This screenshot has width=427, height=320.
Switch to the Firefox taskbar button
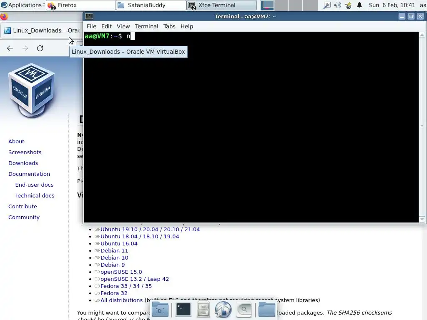[x=81, y=5]
